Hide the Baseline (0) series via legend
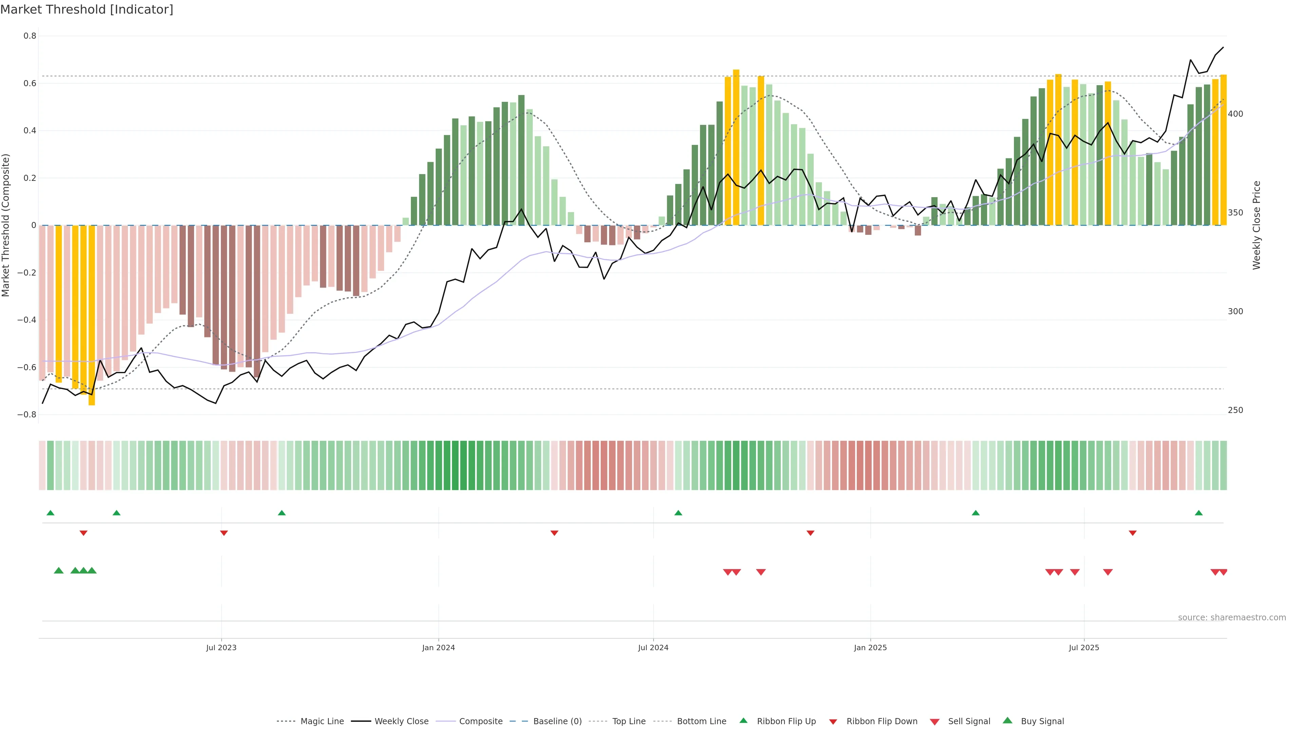Screen dimensions: 1303x733 click(x=557, y=721)
